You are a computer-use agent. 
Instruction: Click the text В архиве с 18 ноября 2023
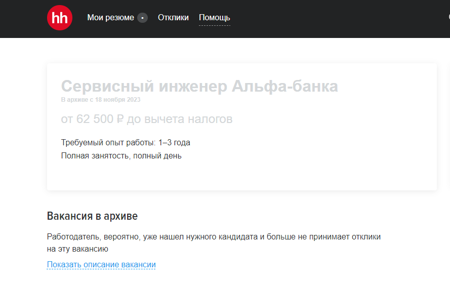101,100
